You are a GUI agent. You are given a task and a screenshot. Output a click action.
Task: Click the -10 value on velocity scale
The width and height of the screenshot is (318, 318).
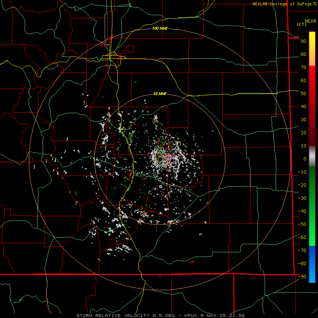click(x=302, y=172)
